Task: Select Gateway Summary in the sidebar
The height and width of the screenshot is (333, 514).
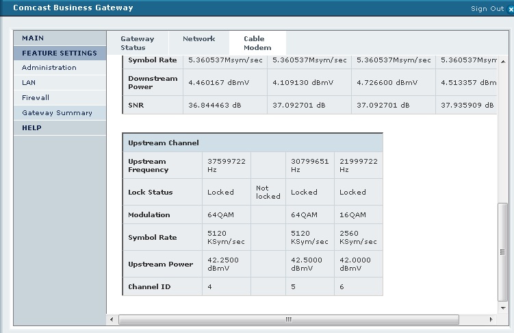Action: tap(57, 113)
